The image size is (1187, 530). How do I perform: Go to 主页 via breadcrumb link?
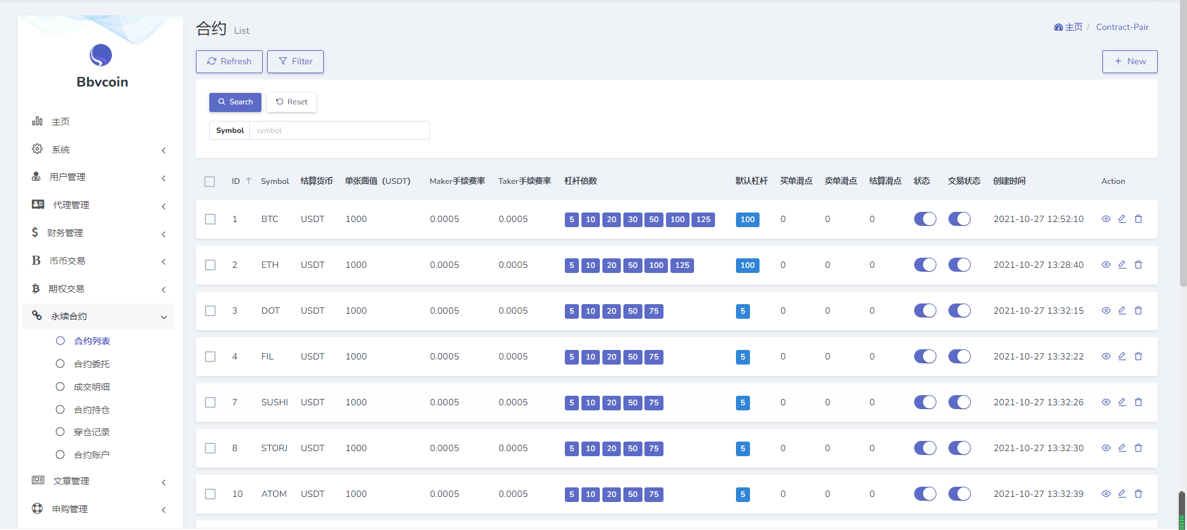1074,27
